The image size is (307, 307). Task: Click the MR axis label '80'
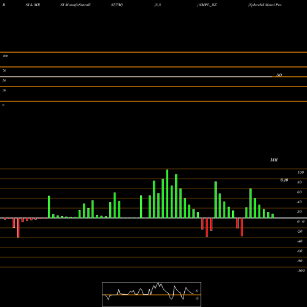300,182
